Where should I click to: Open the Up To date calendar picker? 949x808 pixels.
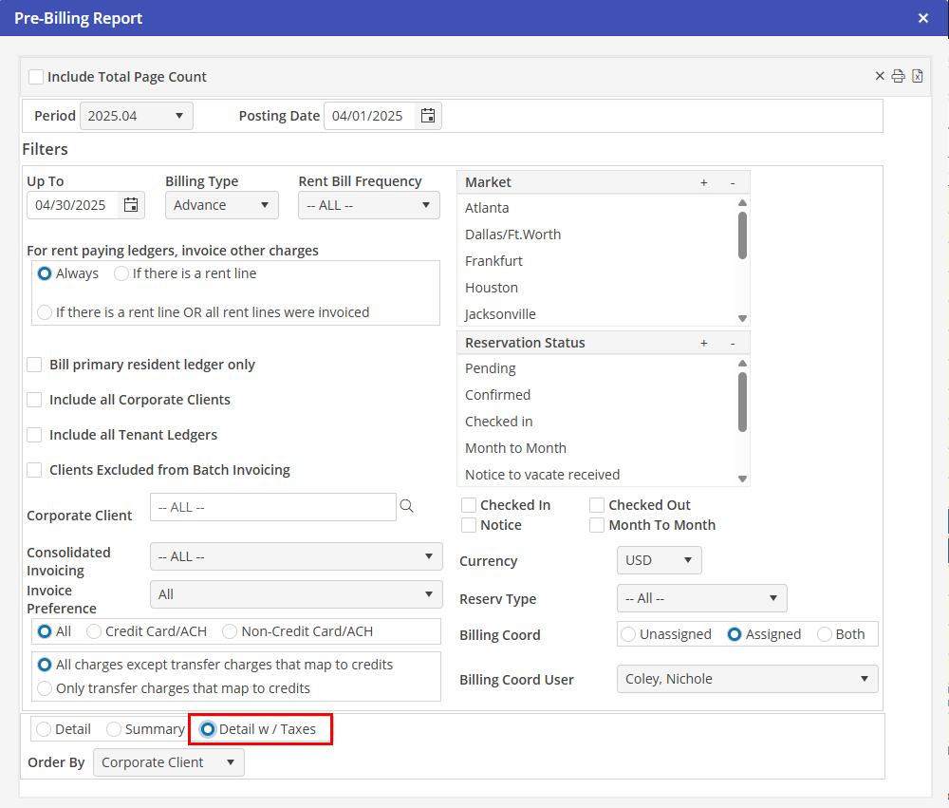point(131,205)
